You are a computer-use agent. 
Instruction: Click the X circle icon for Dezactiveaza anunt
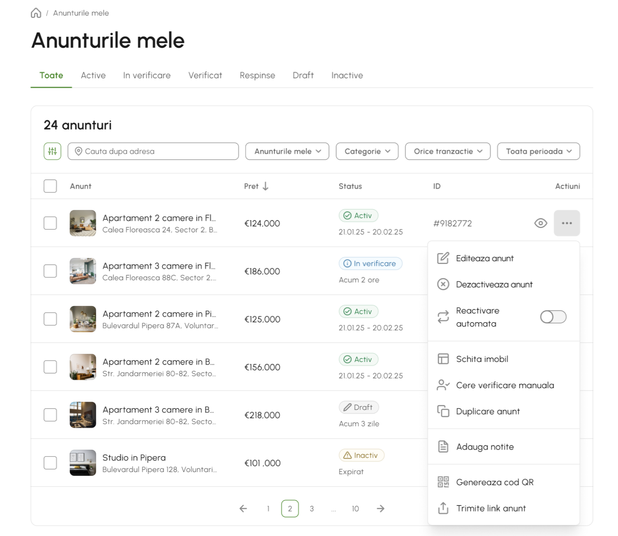point(443,284)
